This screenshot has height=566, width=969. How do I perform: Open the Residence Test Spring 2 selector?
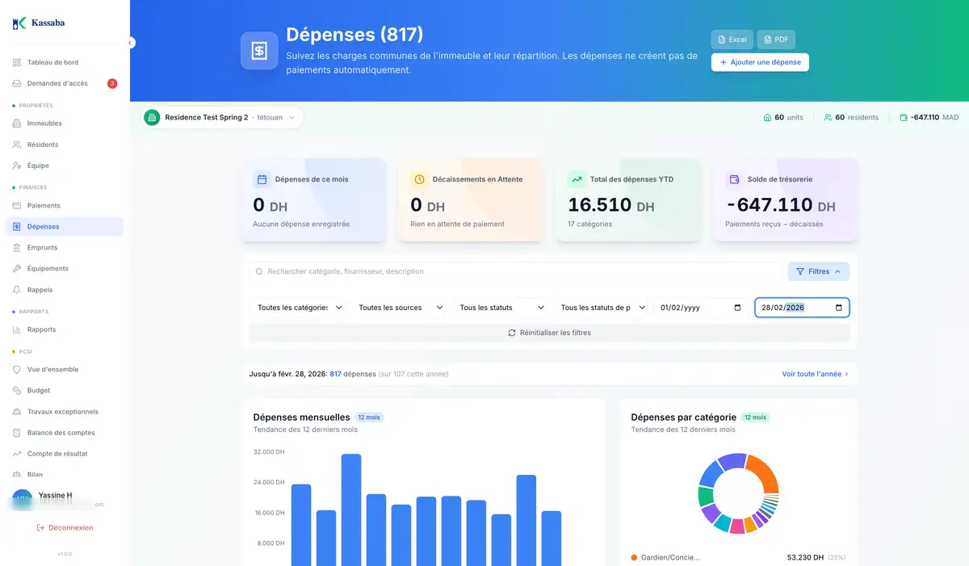[223, 117]
